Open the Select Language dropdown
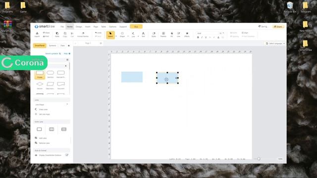 (275, 44)
